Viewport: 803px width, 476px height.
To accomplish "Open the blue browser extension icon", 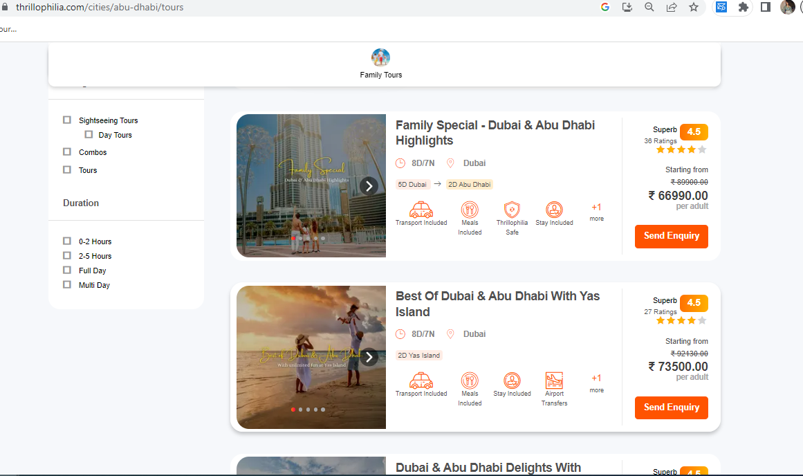I will pyautogui.click(x=721, y=7).
